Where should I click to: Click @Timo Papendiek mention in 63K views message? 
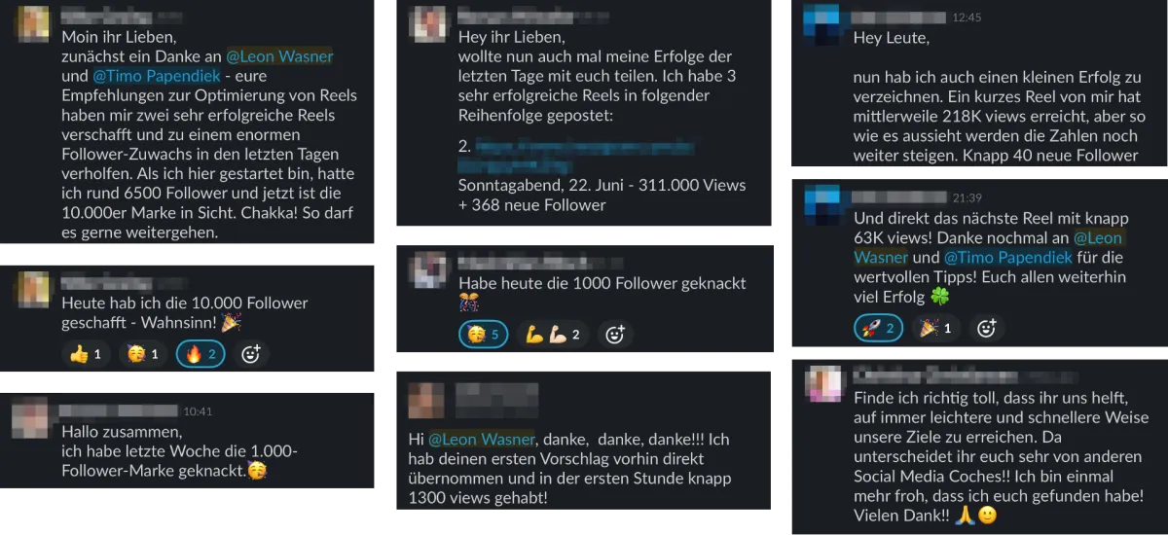[x=1008, y=258]
